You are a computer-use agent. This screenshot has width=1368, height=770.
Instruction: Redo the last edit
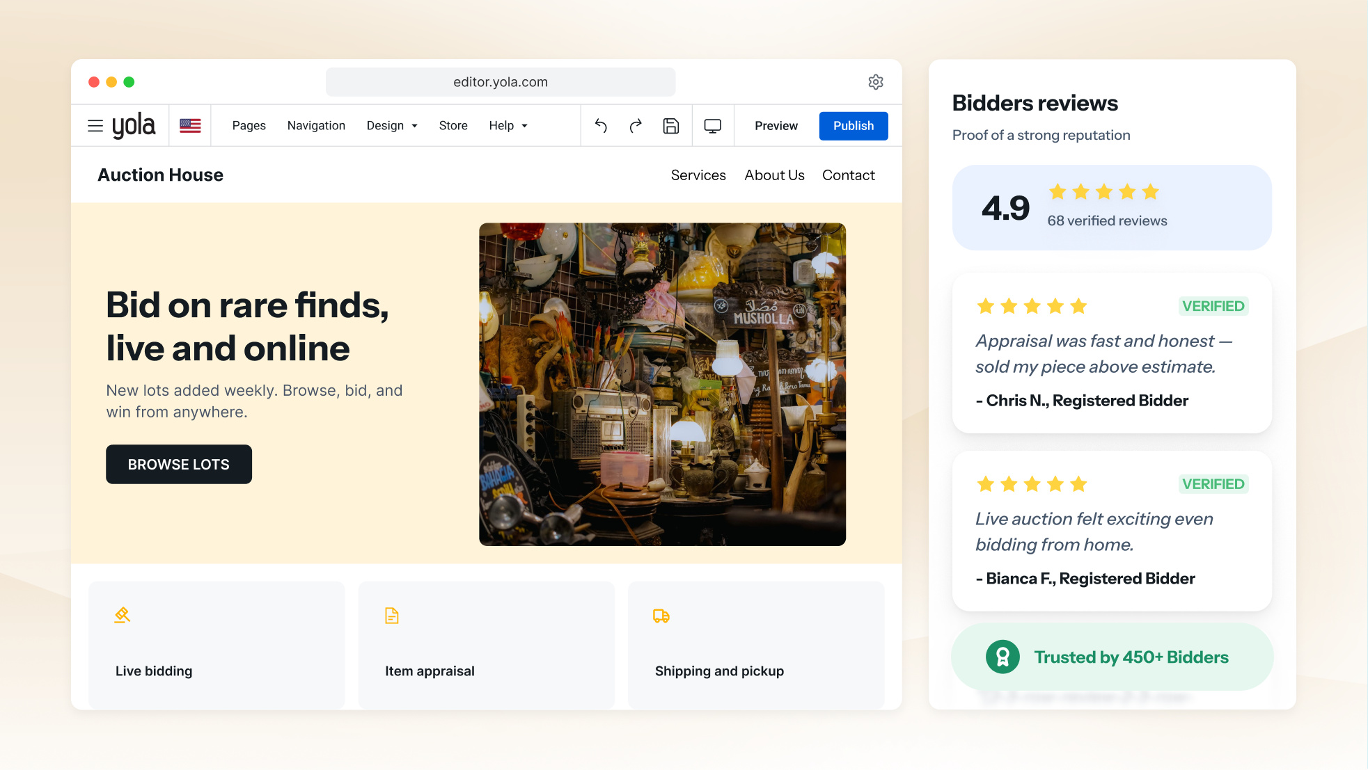point(636,126)
